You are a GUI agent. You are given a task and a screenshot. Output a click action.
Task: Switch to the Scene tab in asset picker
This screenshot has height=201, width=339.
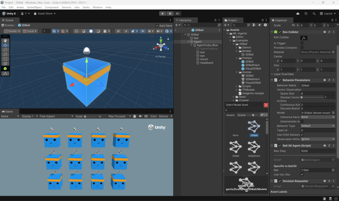click(241, 115)
